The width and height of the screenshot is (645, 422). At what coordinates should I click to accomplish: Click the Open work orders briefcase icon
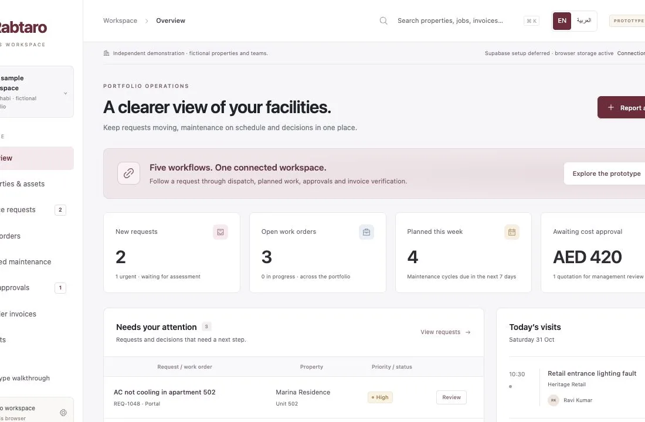(366, 232)
